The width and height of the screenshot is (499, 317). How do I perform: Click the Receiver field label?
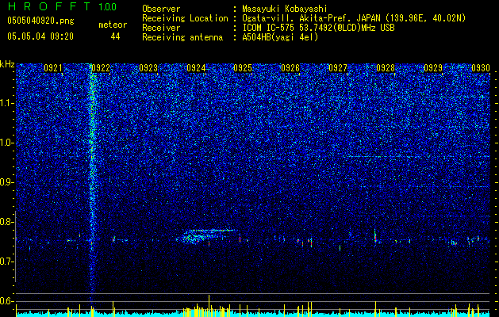161,28
